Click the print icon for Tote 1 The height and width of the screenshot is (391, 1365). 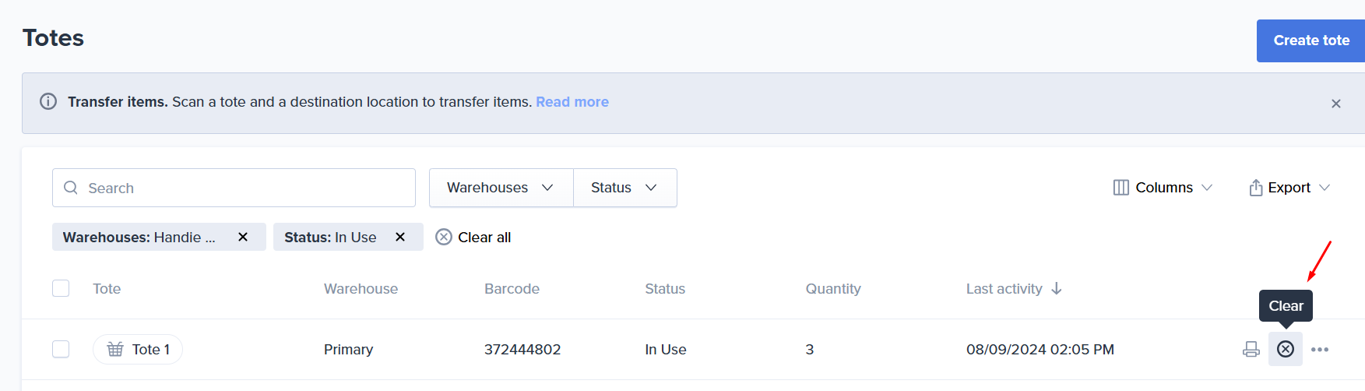[1251, 349]
